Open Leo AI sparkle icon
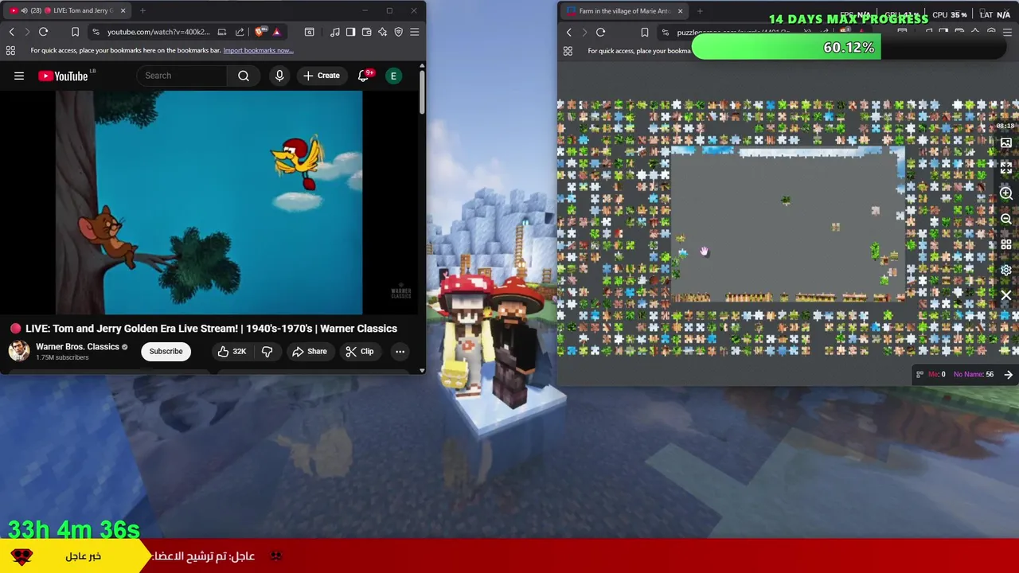The width and height of the screenshot is (1019, 573). 382,32
